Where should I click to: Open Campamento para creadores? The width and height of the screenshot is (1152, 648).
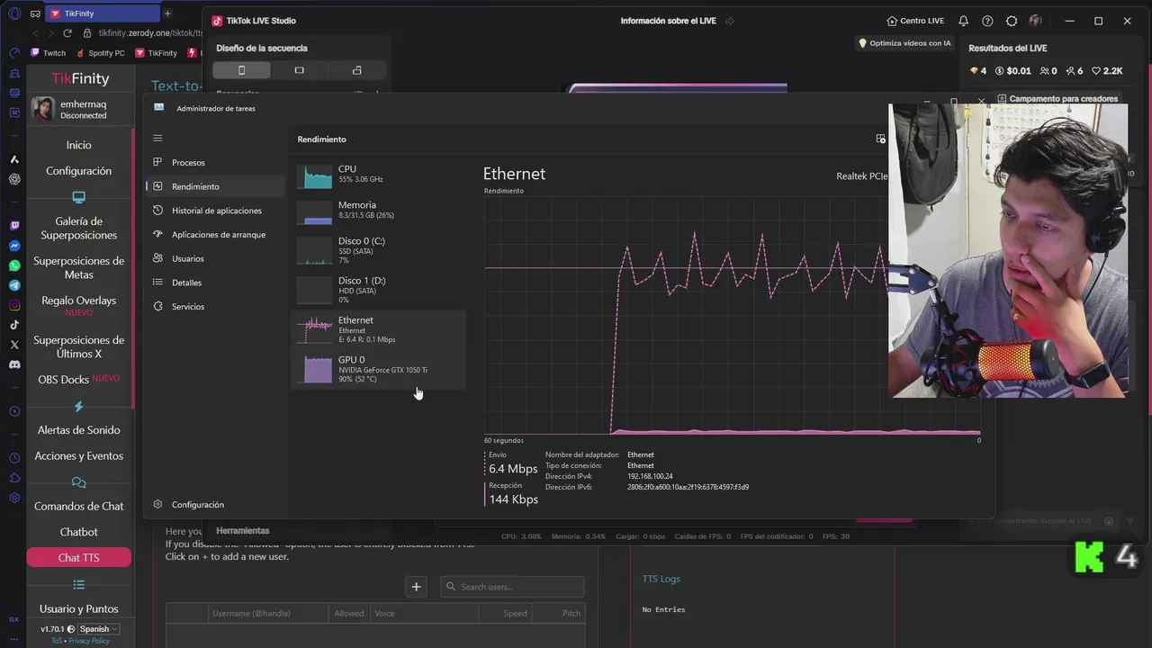(x=1057, y=99)
